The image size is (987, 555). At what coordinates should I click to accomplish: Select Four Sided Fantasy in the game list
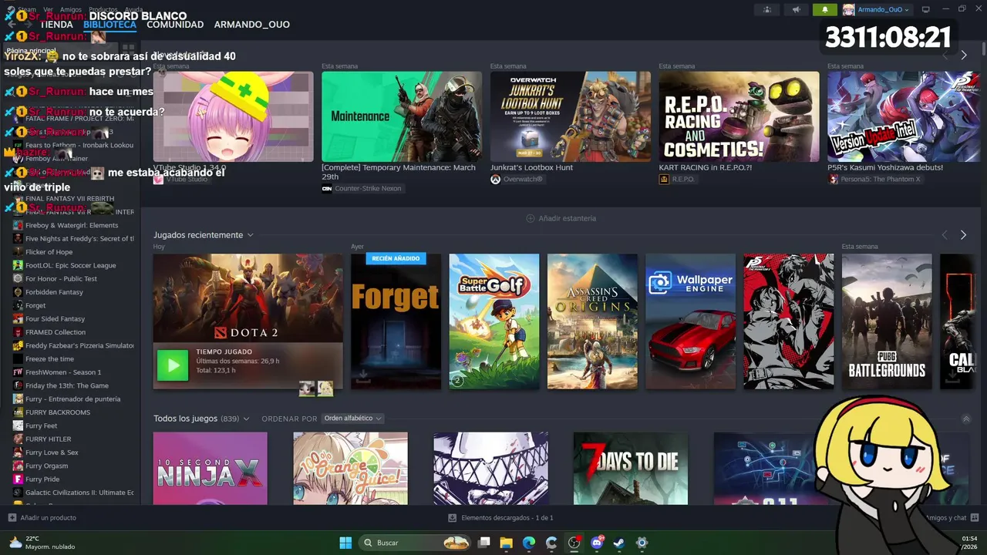[55, 319]
